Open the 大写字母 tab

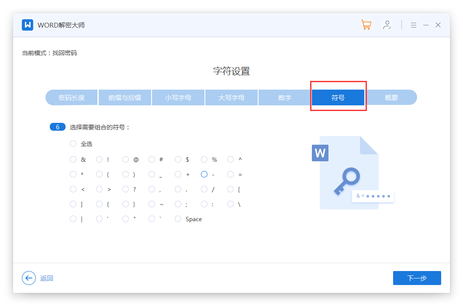(x=231, y=97)
